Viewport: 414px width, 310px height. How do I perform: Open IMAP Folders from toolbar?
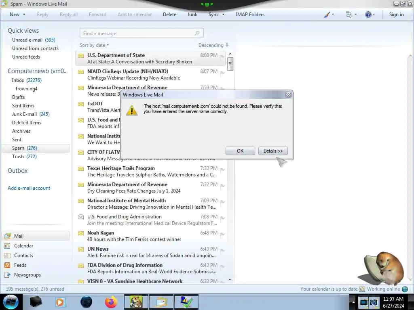[250, 15]
